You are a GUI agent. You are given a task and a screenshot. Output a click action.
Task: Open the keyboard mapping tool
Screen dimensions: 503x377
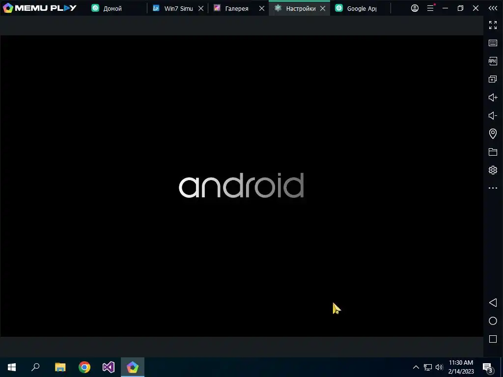[x=493, y=43]
